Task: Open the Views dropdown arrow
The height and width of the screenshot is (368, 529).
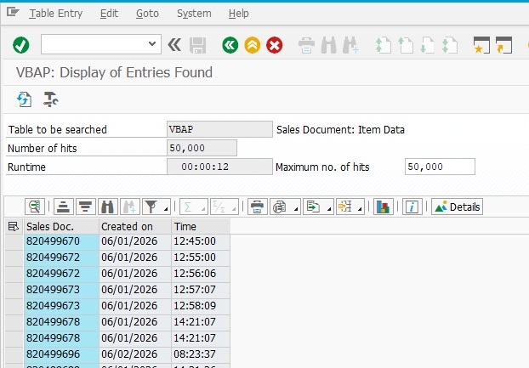Action: pyautogui.click(x=295, y=209)
